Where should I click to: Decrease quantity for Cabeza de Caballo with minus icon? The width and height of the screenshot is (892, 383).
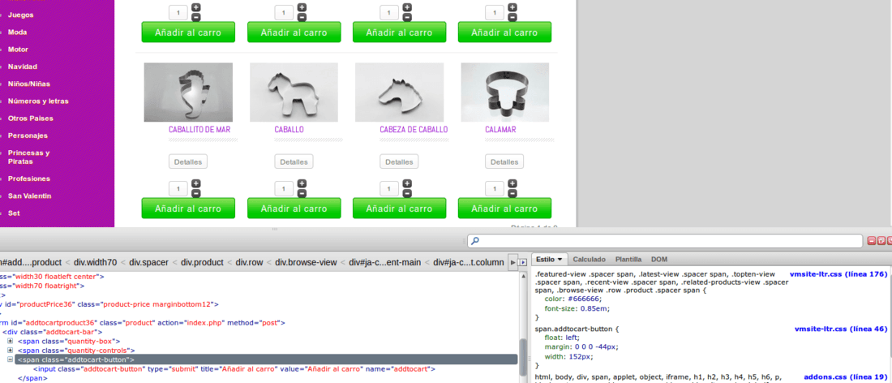tap(407, 193)
